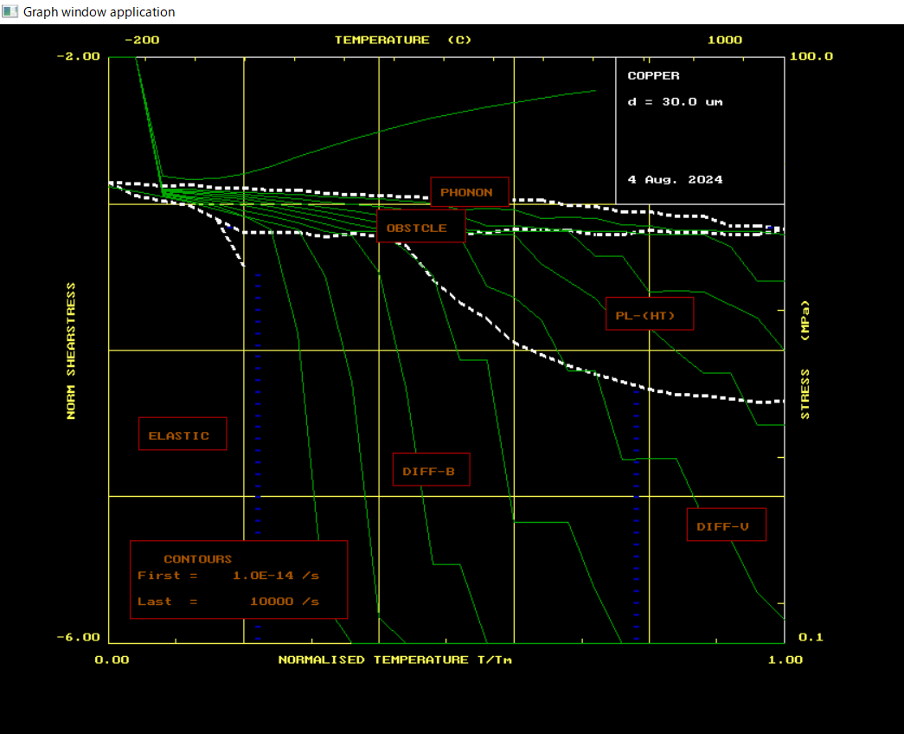Screen dimensions: 904x734
Task: Click the '4 Aug. 2024' date text
Action: (675, 179)
